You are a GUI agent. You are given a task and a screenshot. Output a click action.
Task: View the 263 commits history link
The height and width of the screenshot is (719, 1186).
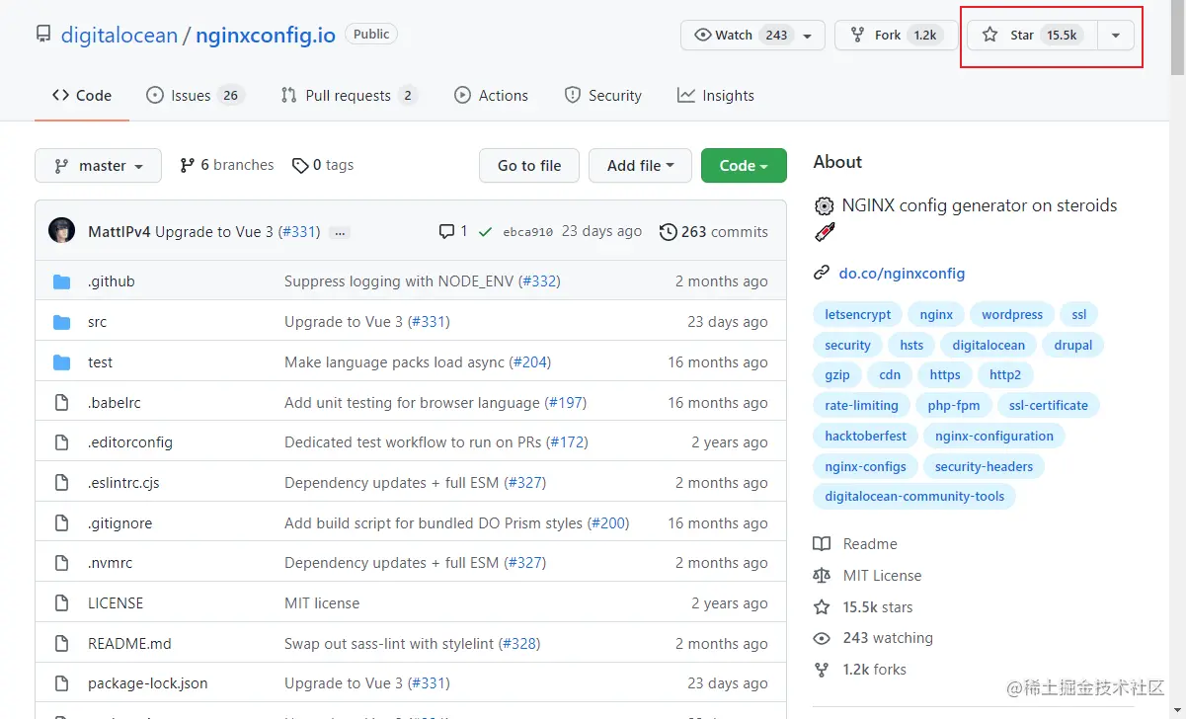tap(714, 232)
